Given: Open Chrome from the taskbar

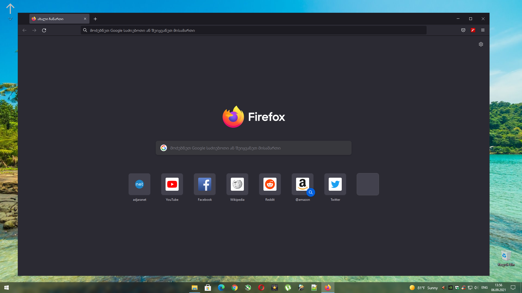Looking at the screenshot, I should [x=235, y=288].
